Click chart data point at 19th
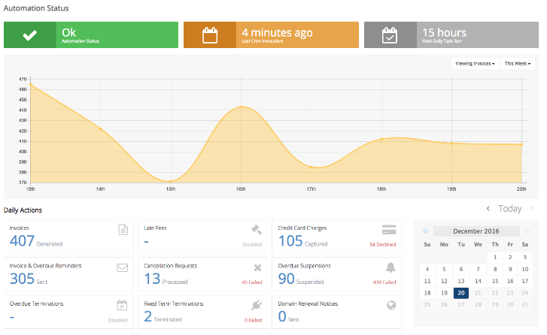547x335 pixels. (451, 143)
